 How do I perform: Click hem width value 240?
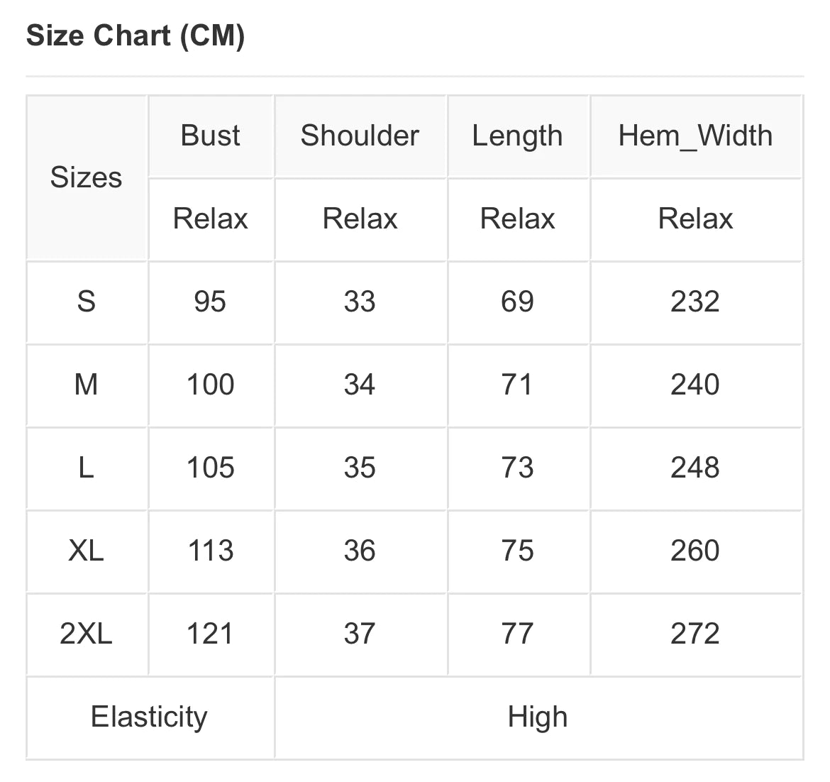click(695, 385)
